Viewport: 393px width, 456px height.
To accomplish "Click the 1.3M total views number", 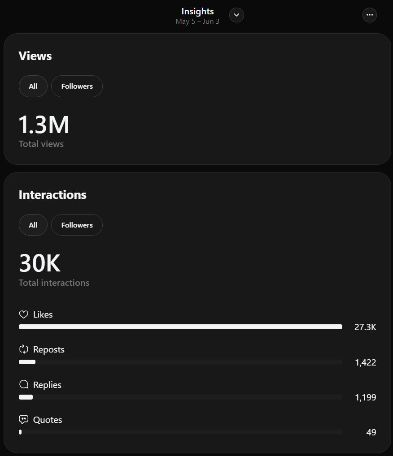I will click(44, 125).
